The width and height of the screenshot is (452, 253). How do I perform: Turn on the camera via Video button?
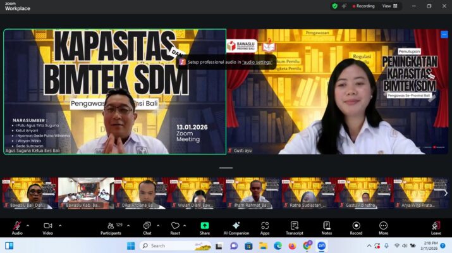(47, 226)
